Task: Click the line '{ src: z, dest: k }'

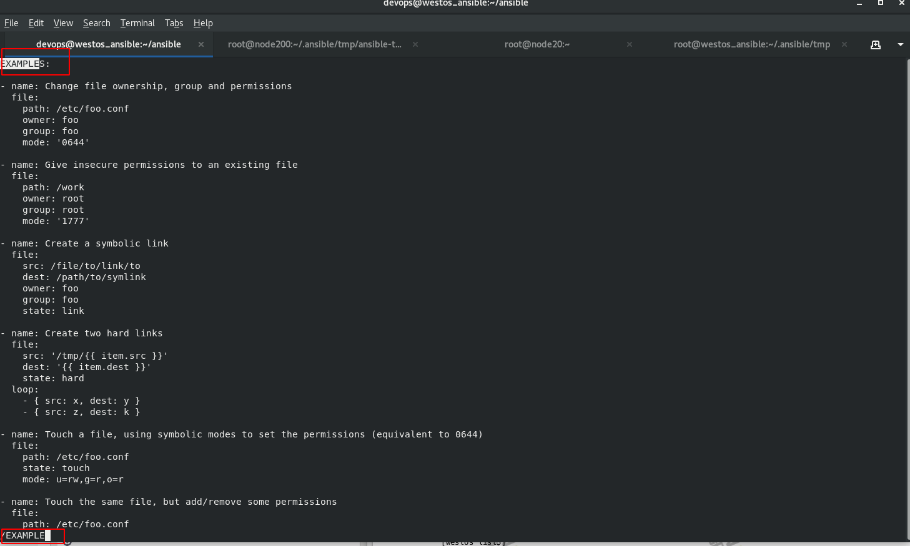Action: pos(87,412)
